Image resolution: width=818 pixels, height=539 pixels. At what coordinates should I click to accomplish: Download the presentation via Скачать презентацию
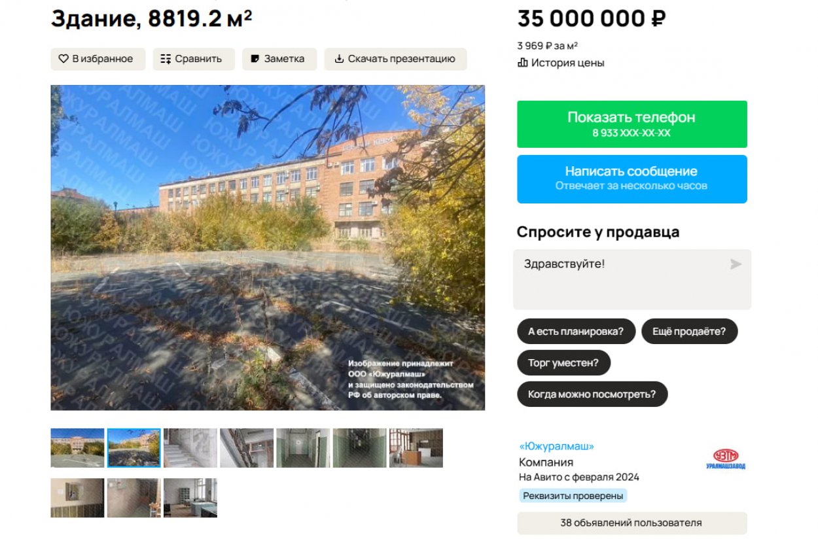point(395,59)
